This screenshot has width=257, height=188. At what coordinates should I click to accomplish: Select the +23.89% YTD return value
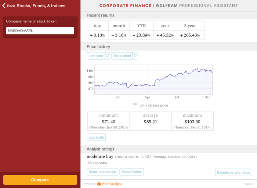pyautogui.click(x=141, y=35)
